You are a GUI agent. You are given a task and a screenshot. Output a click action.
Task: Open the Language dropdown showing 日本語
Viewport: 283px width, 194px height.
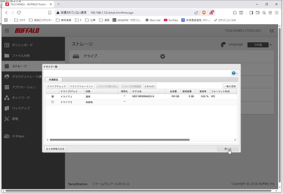[259, 45]
